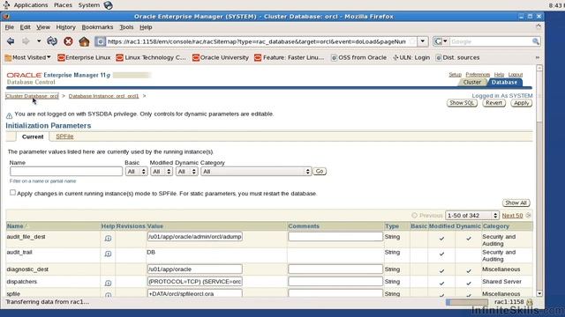Screen dimensions: 565x317
Task: Open help icon for audit_file_dest
Action: pyautogui.click(x=108, y=239)
